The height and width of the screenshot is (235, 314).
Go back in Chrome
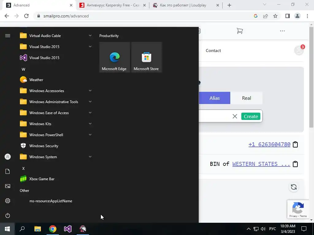point(7,16)
